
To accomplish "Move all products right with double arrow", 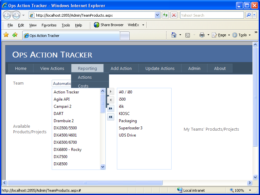I will pos(111,108).
